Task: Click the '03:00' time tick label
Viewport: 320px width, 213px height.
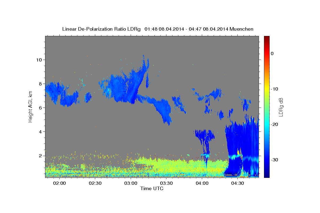Action: 131,183
